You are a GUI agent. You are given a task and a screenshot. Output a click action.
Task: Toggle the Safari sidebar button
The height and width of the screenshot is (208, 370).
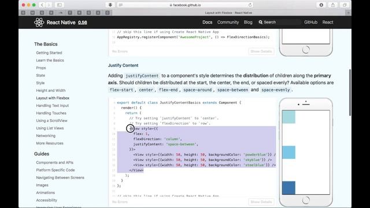pyautogui.click(x=59, y=5)
